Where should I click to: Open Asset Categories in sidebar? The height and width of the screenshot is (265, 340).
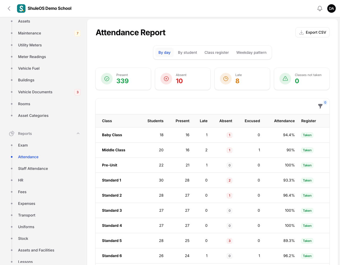coord(33,116)
